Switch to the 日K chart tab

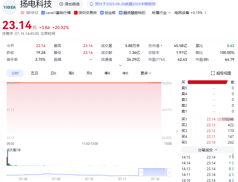click(53, 73)
